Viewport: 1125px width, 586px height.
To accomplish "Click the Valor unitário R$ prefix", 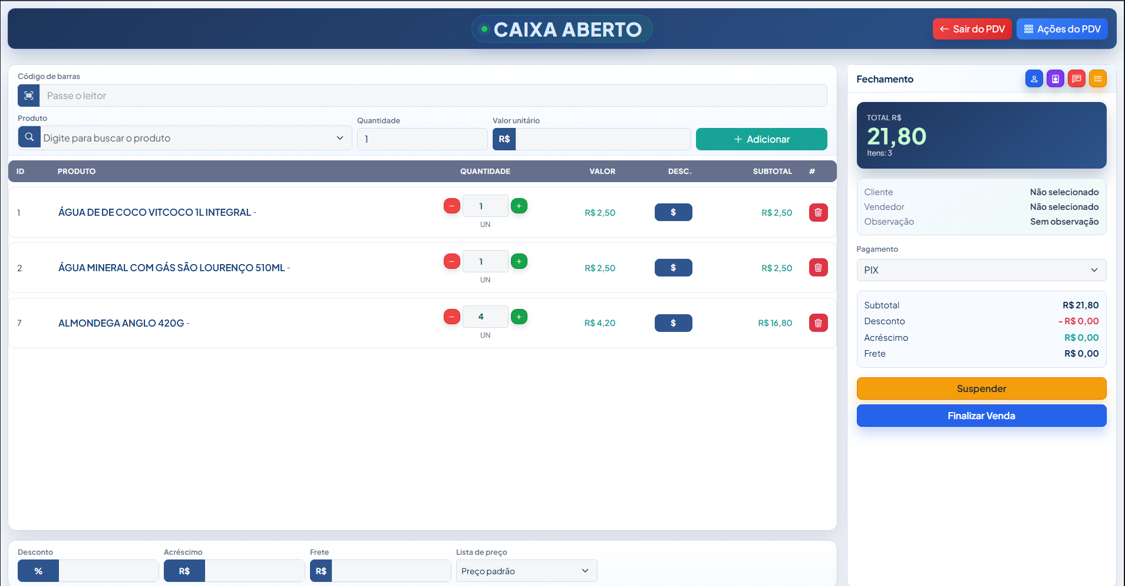I will 504,139.
